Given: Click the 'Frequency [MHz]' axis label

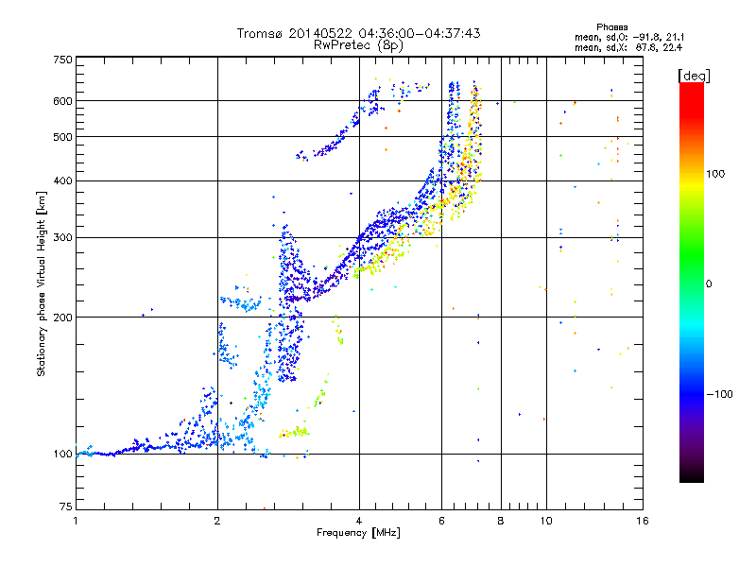Looking at the screenshot, I should pos(358,533).
